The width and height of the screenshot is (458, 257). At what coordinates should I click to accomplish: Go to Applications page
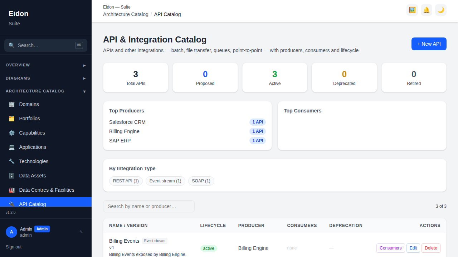click(x=46, y=147)
